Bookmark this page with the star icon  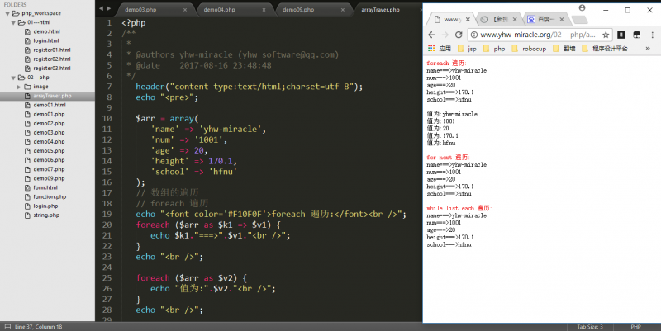(606, 35)
